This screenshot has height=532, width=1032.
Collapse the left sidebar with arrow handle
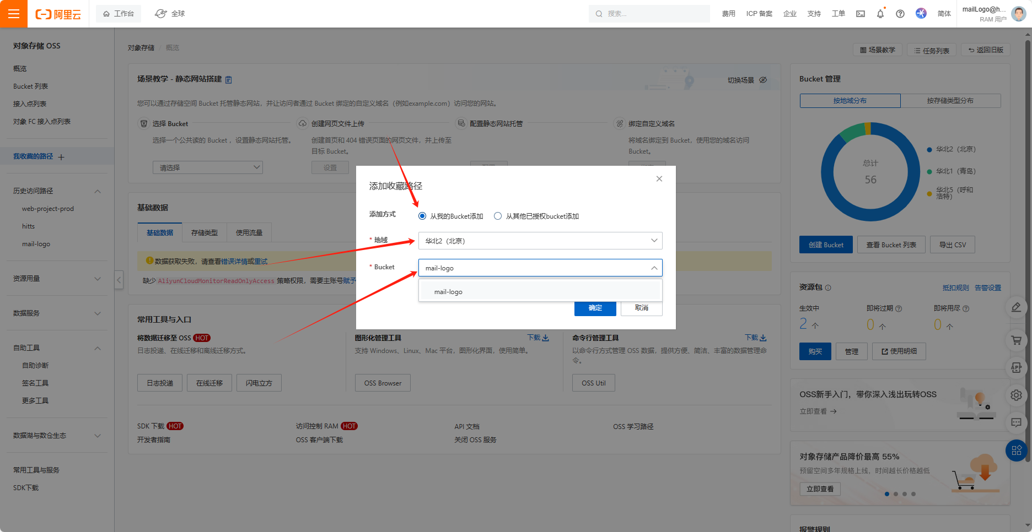pos(119,280)
